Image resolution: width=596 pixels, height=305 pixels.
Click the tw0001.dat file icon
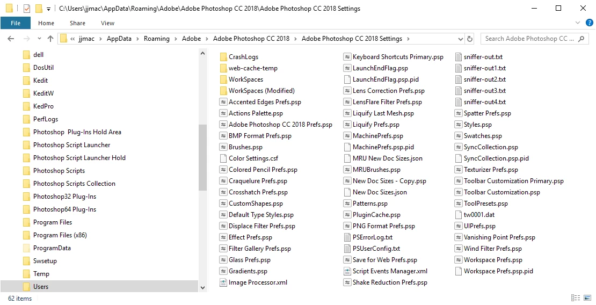point(459,215)
